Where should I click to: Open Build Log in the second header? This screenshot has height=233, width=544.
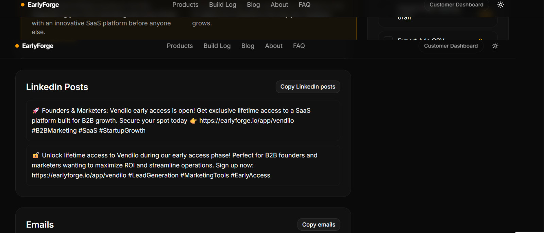[217, 46]
